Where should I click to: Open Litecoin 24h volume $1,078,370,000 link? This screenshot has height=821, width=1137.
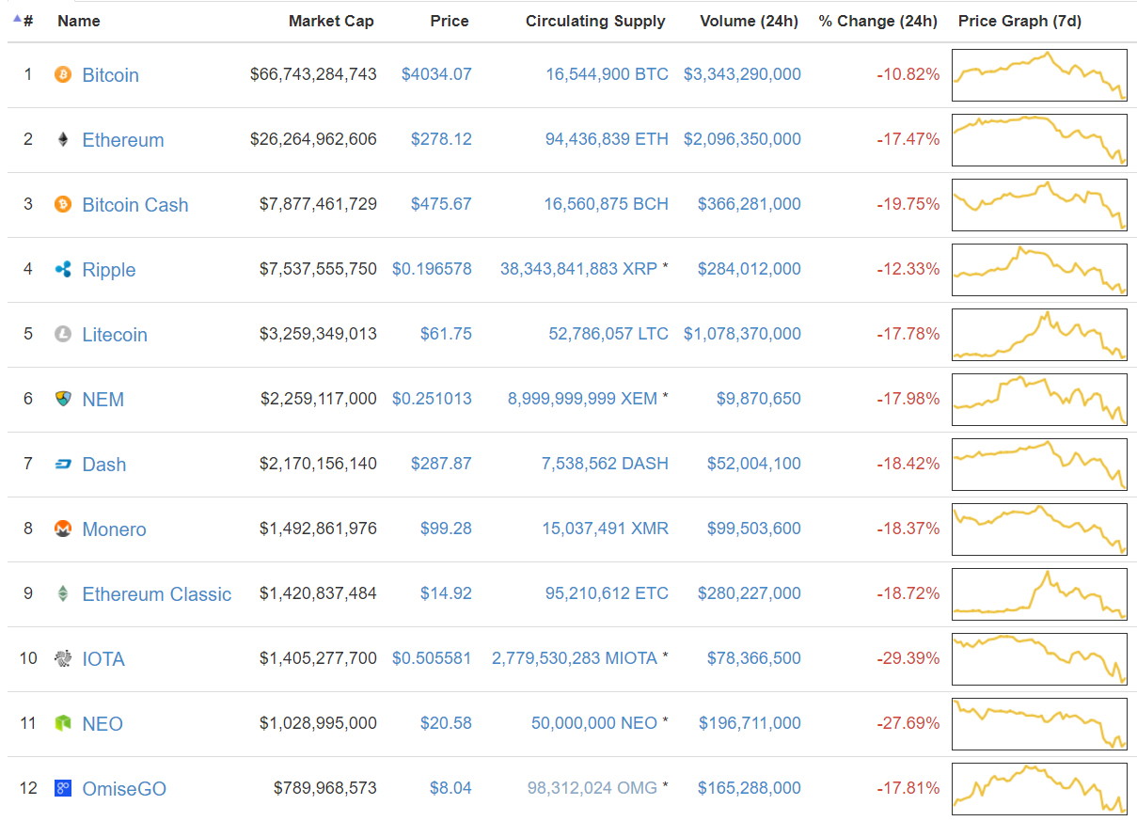[742, 334]
